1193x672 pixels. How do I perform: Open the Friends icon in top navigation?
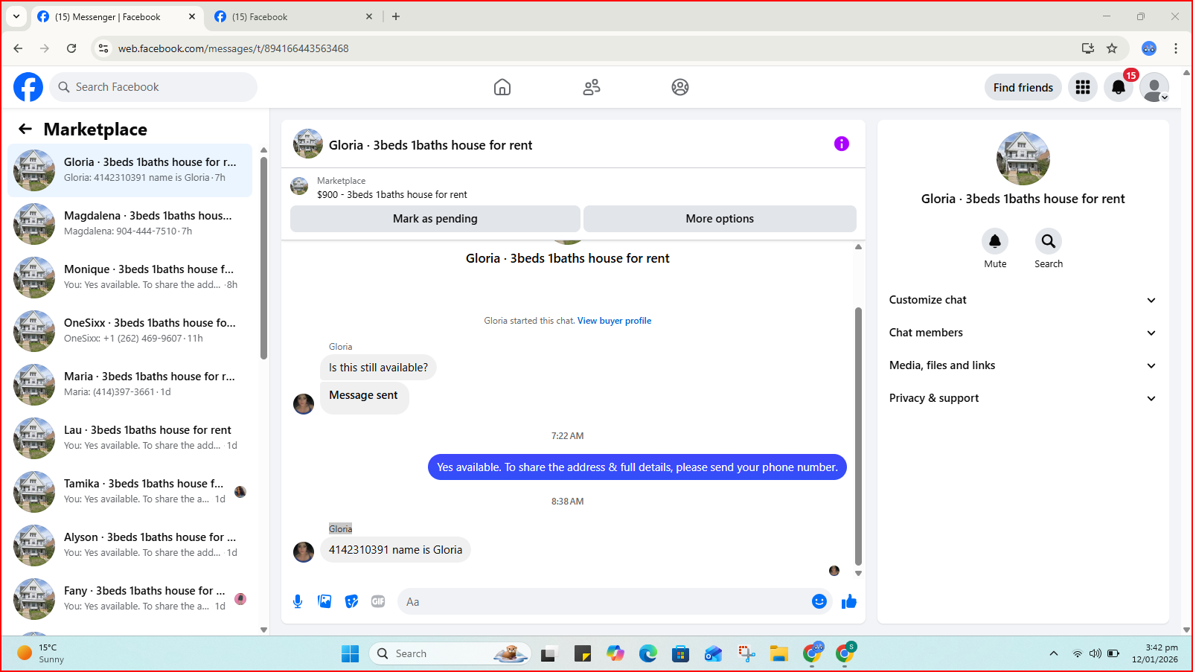(x=592, y=87)
